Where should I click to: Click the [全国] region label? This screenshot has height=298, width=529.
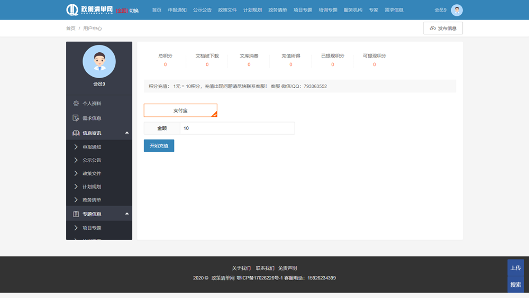pyautogui.click(x=122, y=11)
